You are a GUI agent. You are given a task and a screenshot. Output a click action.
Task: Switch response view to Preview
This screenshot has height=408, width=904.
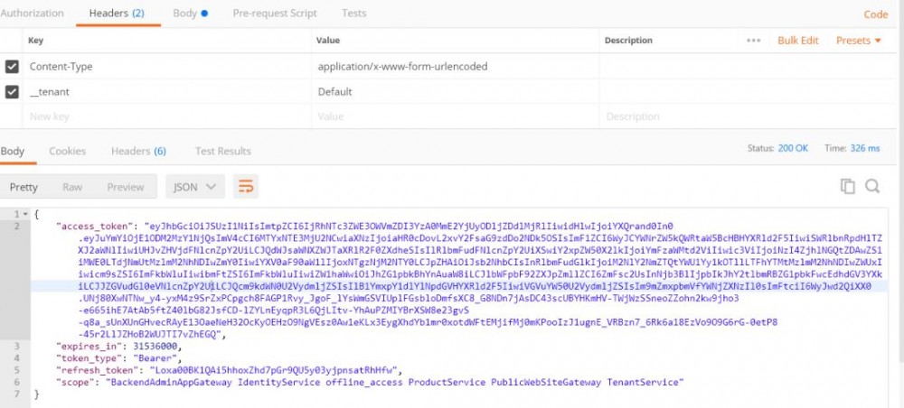tap(126, 187)
